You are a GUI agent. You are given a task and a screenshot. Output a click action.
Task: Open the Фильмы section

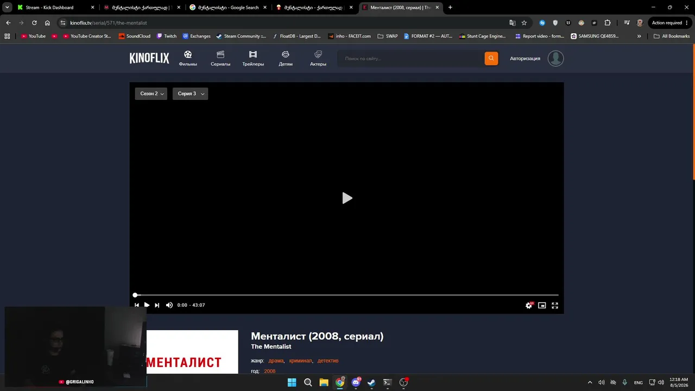(188, 59)
